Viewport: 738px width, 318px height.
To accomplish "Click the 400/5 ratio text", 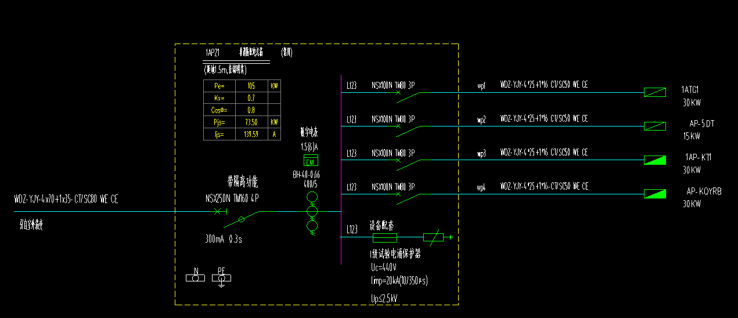I will 312,183.
